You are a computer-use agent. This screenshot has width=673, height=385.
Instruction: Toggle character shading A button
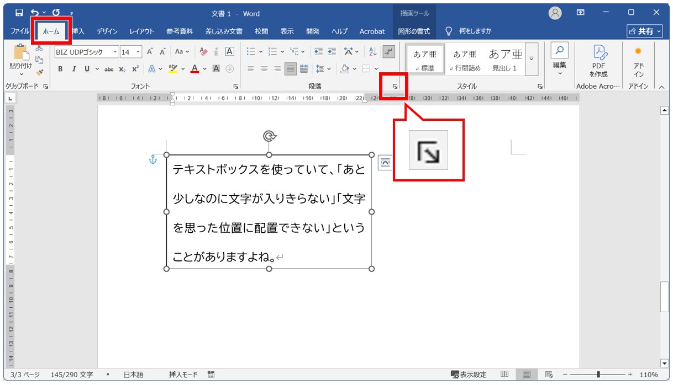216,69
